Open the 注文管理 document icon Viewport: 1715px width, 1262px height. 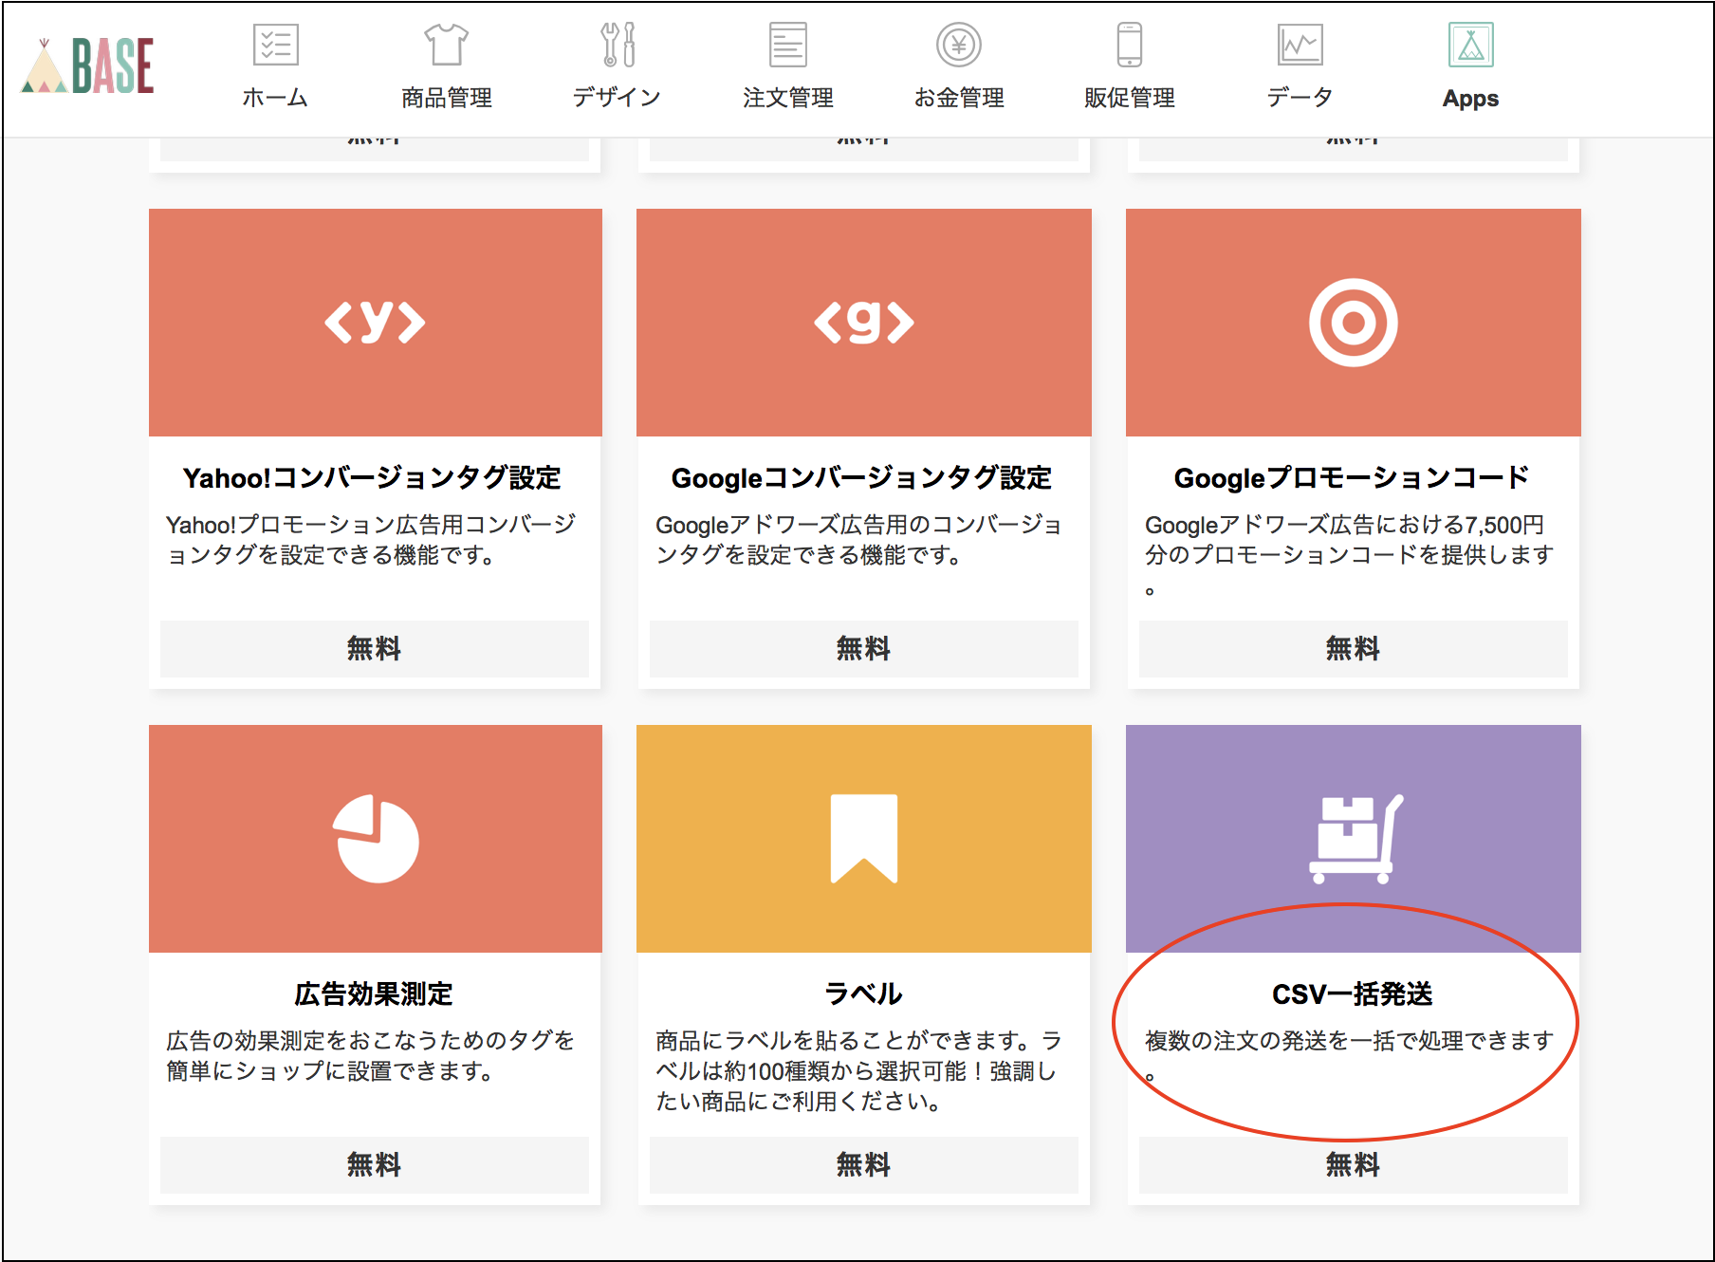coord(787,45)
